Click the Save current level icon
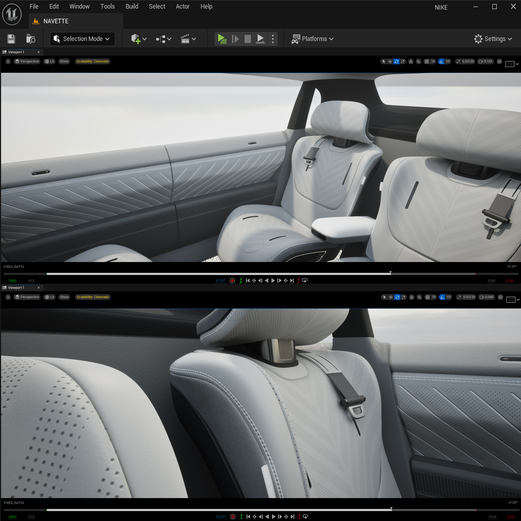This screenshot has height=521, width=521. [11, 39]
